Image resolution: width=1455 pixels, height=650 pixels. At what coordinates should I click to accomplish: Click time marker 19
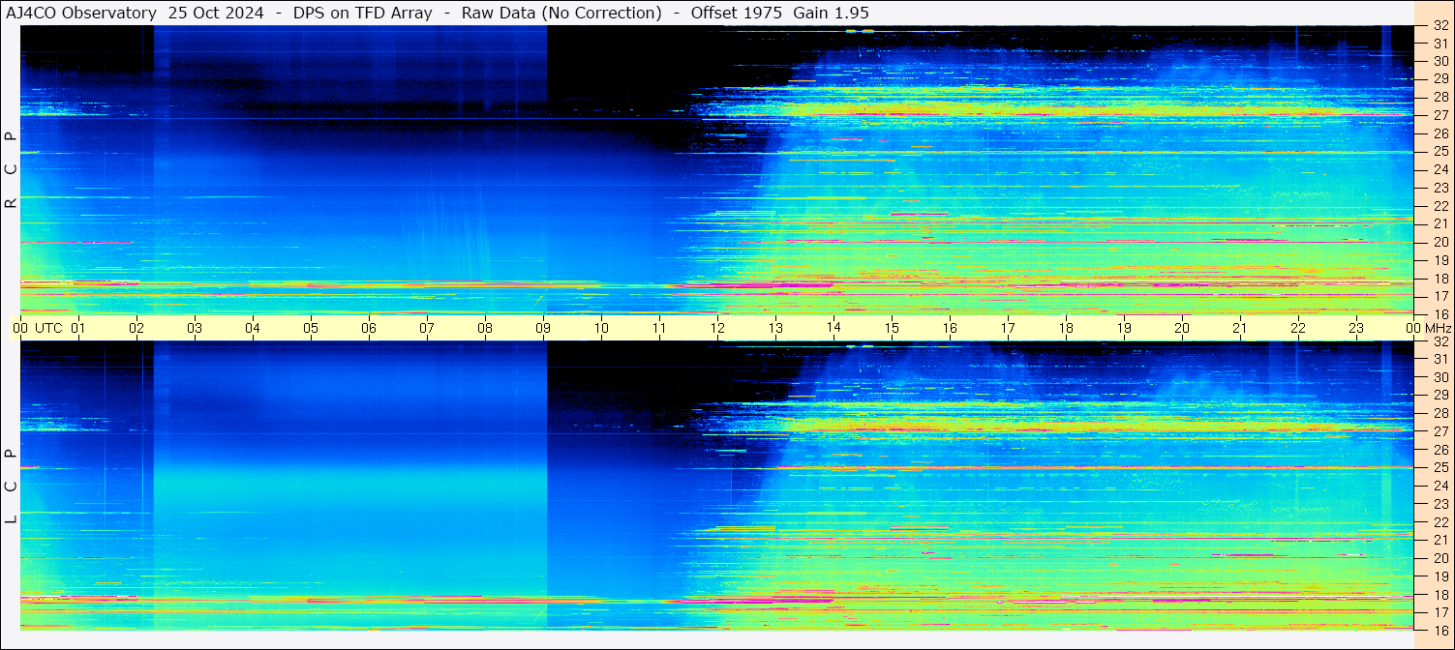[1124, 328]
